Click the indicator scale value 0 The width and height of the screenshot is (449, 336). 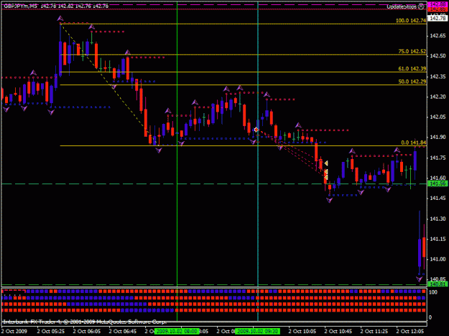tap(430, 317)
